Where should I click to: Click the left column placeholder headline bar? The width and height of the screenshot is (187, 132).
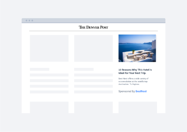point(39,69)
